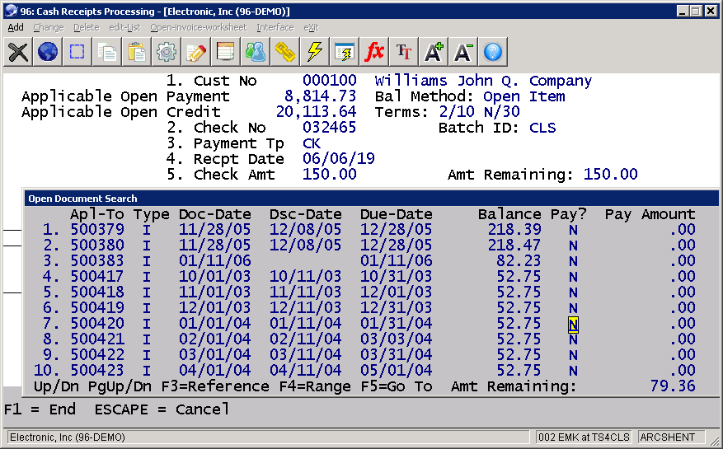The height and width of the screenshot is (449, 723).
Task: Click balance 218.47 for document 500380
Action: 514,246
